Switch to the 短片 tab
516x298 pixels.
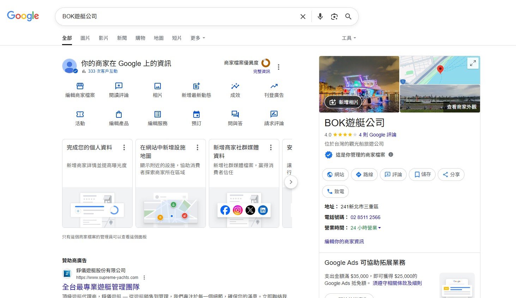click(177, 38)
